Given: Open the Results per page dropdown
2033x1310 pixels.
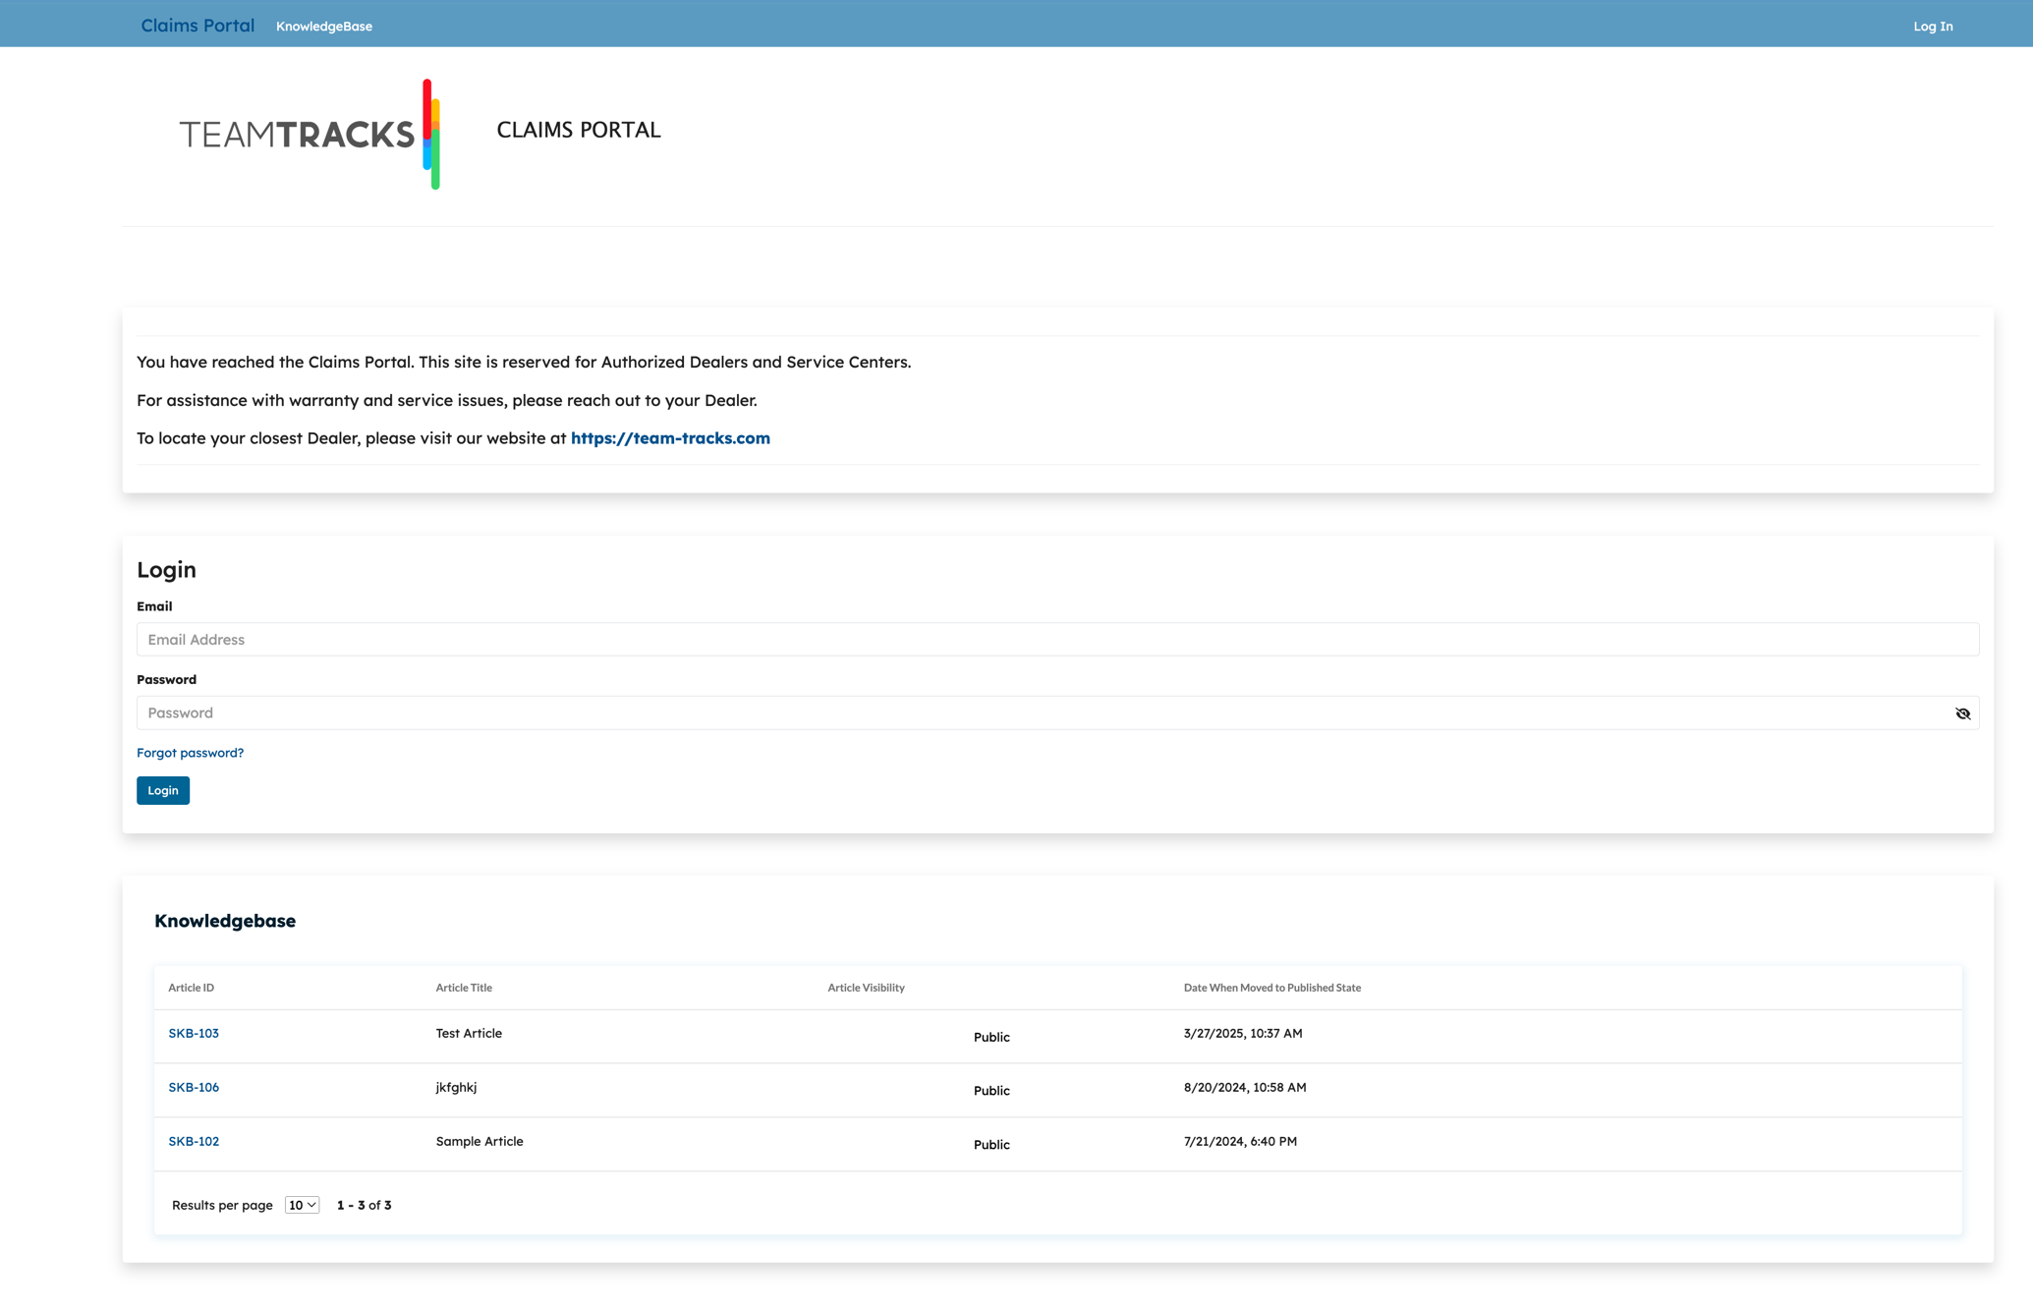Looking at the screenshot, I should [x=302, y=1205].
